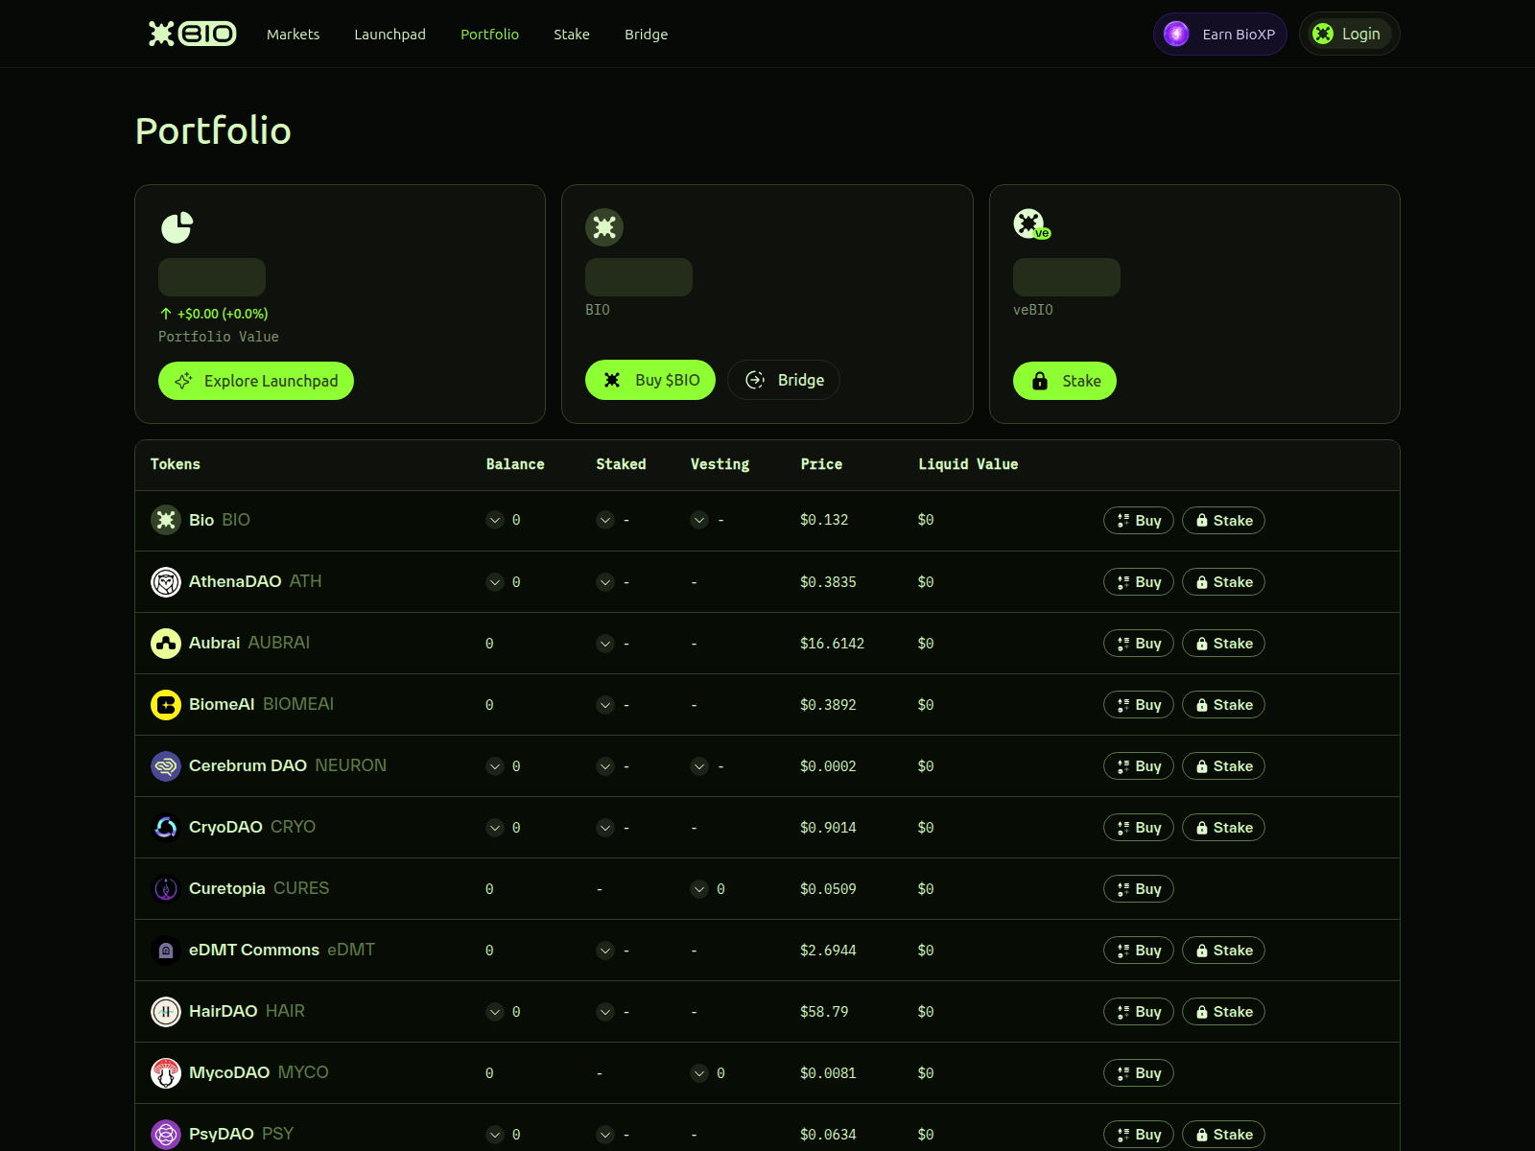Expand HairDAO staked chevron
The width and height of the screenshot is (1535, 1151).
pyautogui.click(x=605, y=1012)
